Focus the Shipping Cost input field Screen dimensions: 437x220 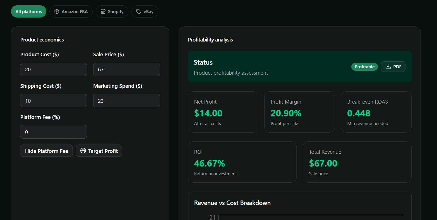click(54, 101)
